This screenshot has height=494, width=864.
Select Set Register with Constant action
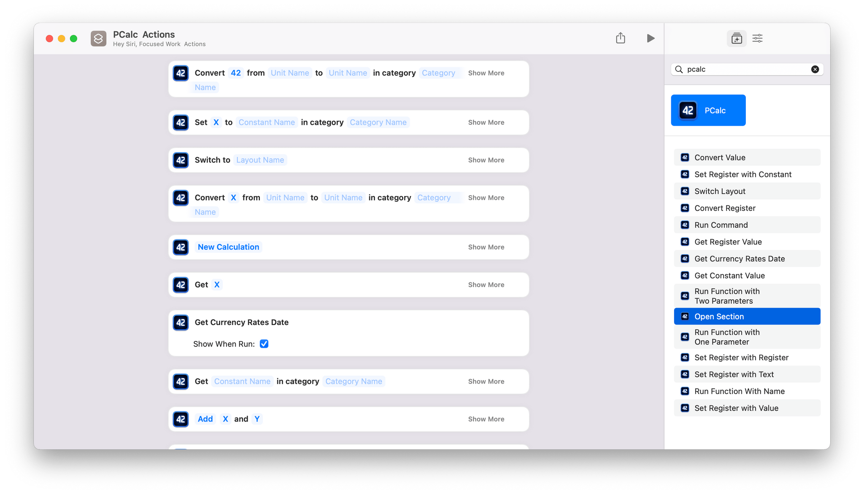pos(747,174)
